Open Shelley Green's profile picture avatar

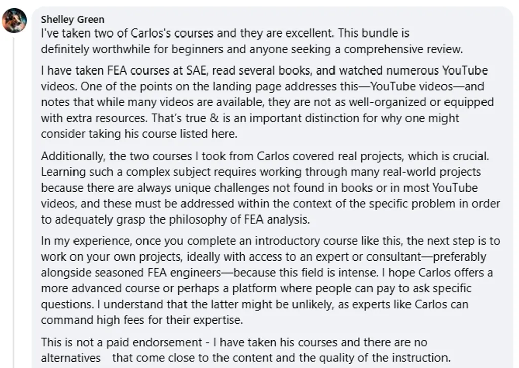pos(14,20)
